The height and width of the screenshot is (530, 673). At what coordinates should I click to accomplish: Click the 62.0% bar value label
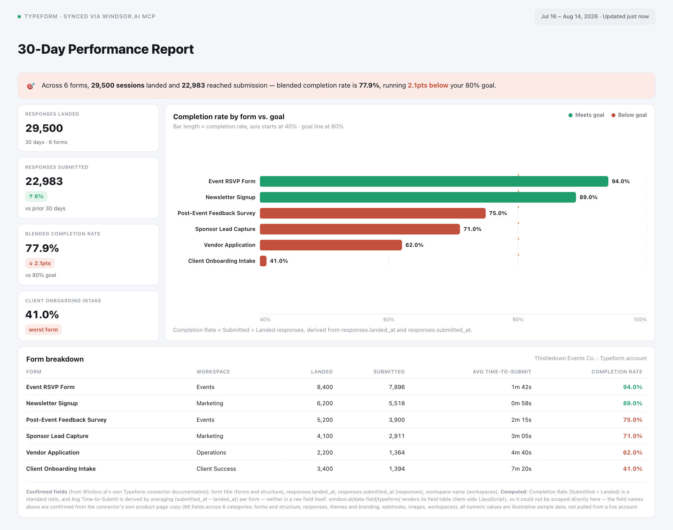point(414,245)
